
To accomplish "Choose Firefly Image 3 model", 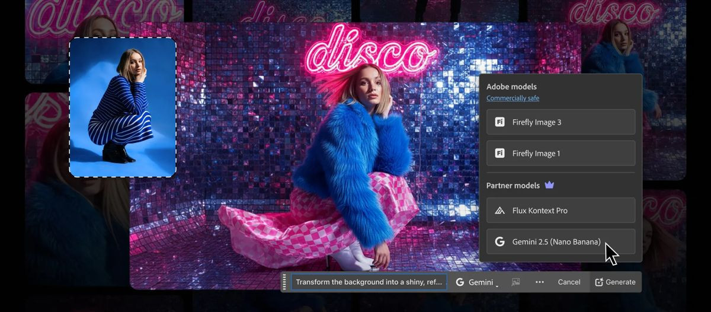I will coord(561,122).
